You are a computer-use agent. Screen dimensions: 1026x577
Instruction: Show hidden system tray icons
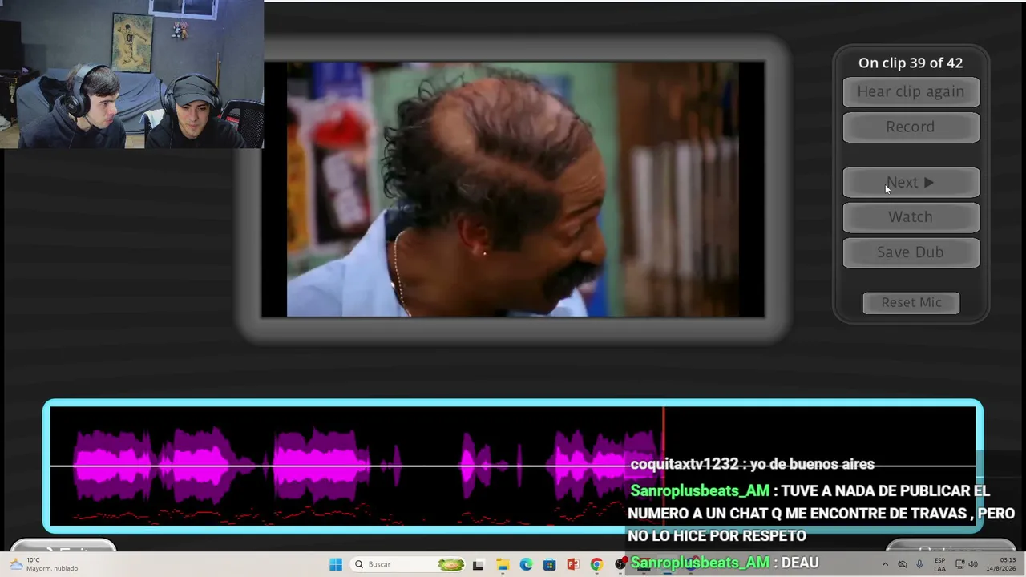click(x=885, y=564)
